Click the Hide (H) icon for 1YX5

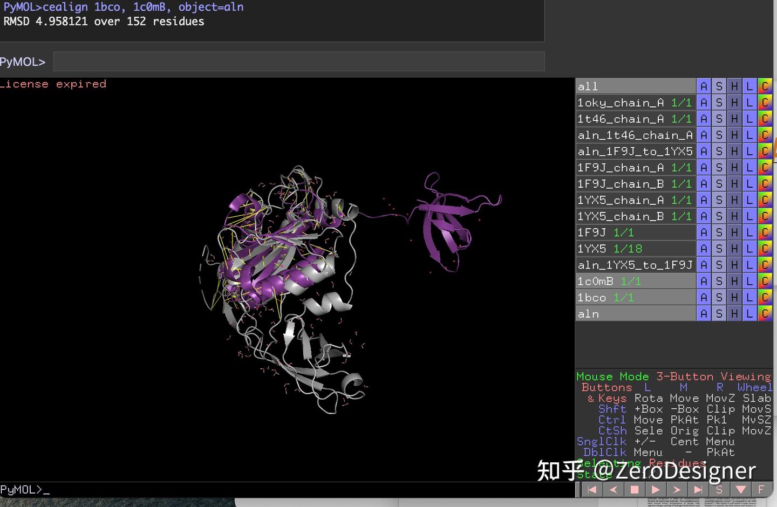(x=734, y=248)
